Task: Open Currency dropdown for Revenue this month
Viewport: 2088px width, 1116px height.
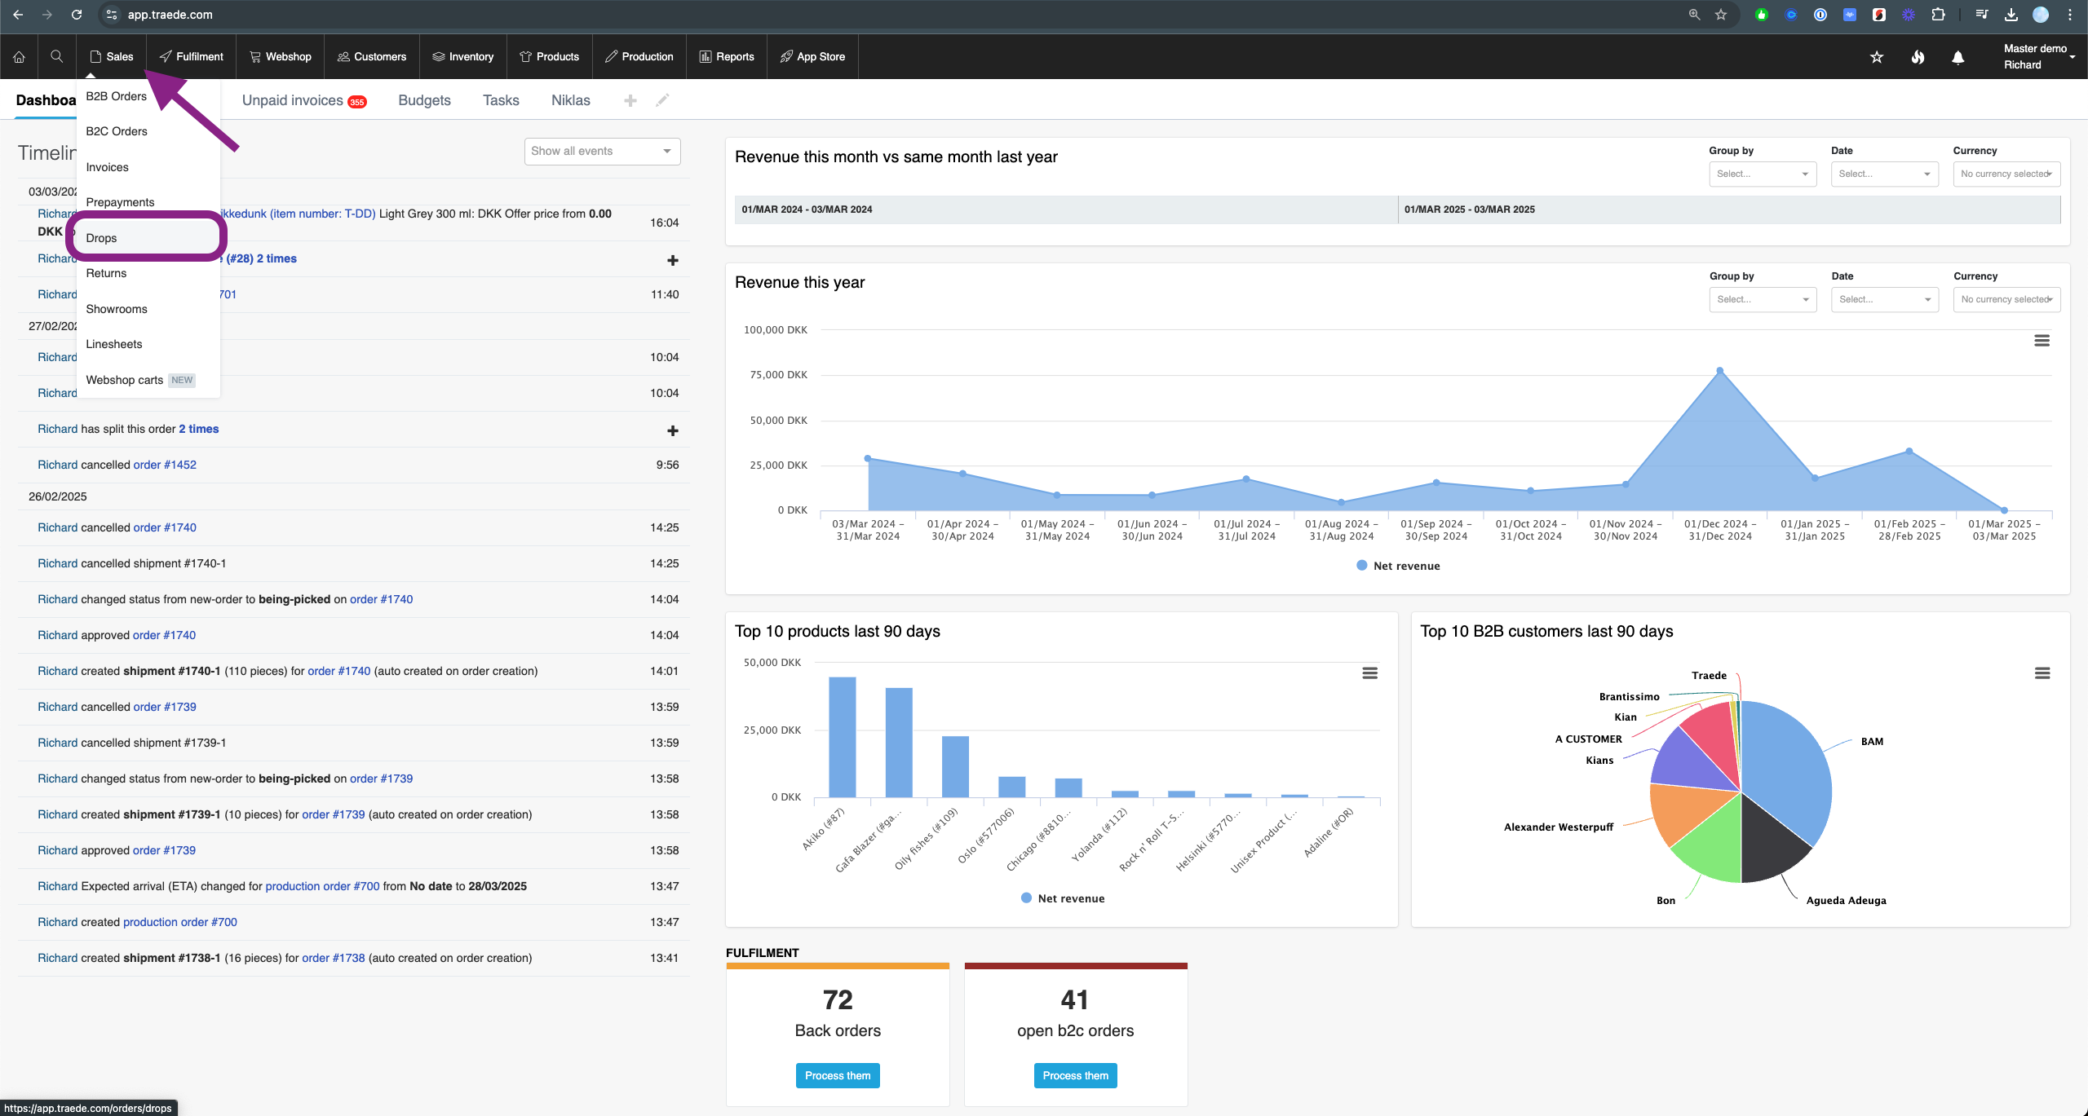Action: click(2006, 174)
